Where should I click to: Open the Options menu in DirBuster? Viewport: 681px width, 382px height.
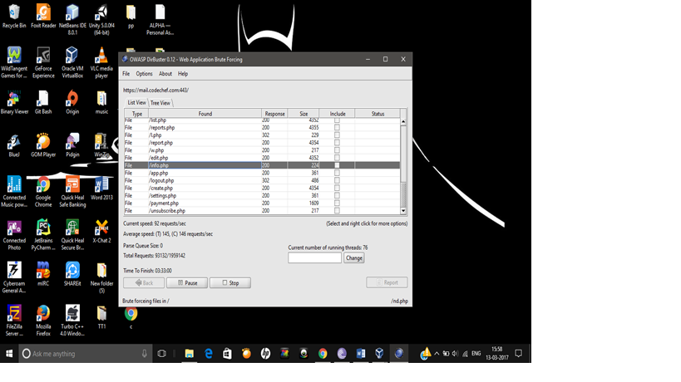[144, 74]
